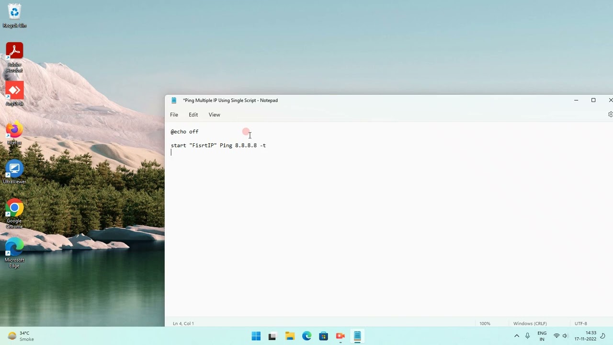Click the Notepad app icon in title bar

point(174,100)
